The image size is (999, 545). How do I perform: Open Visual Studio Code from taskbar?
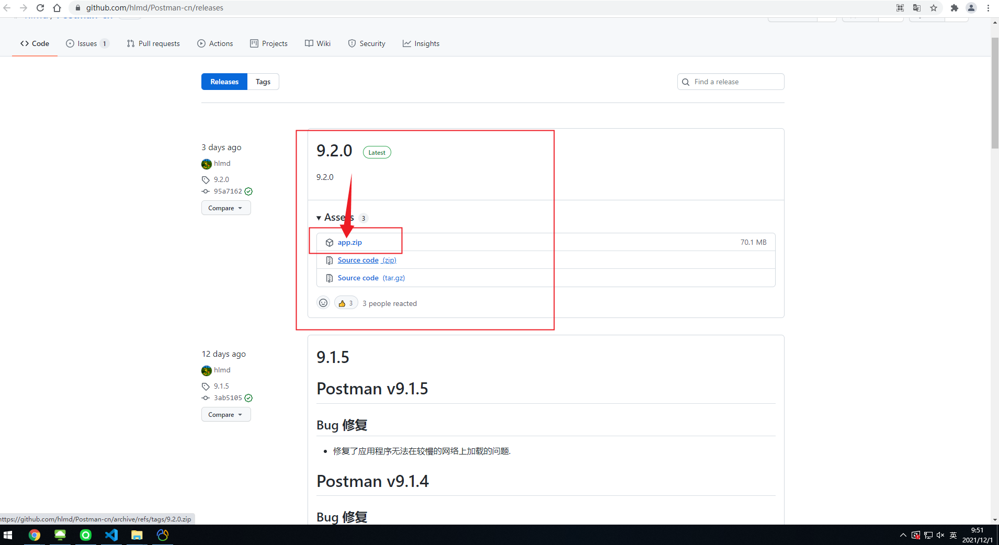click(x=111, y=535)
